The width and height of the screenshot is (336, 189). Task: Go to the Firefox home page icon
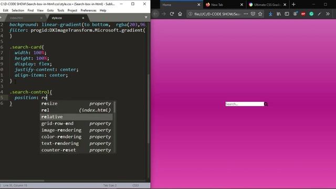pos(180,14)
